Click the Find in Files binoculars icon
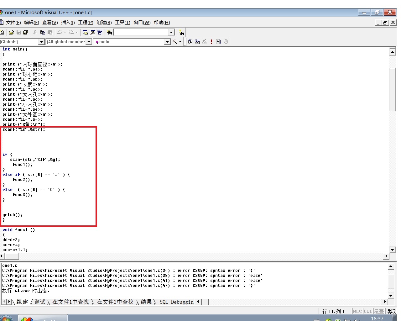The height and width of the screenshot is (321, 401). tap(109, 32)
